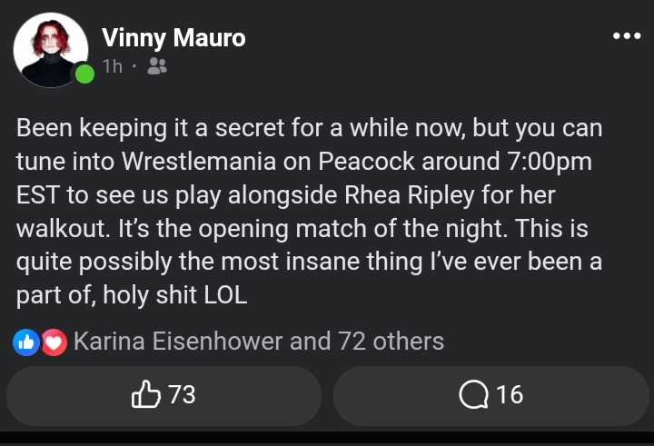Click the red heart Love reaction icon

tap(54, 342)
